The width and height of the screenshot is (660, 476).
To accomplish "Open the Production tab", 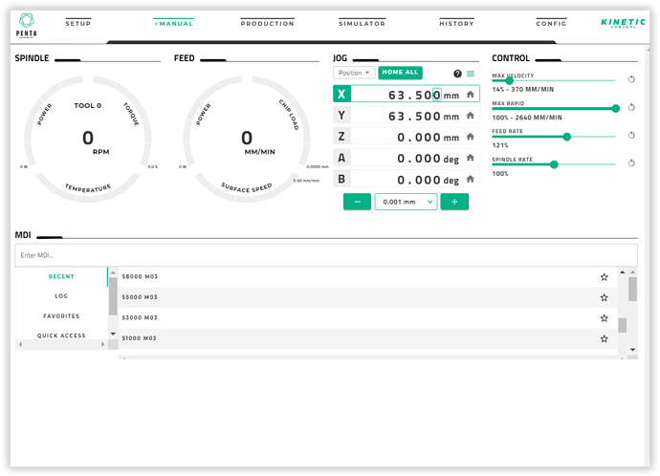I will point(267,23).
